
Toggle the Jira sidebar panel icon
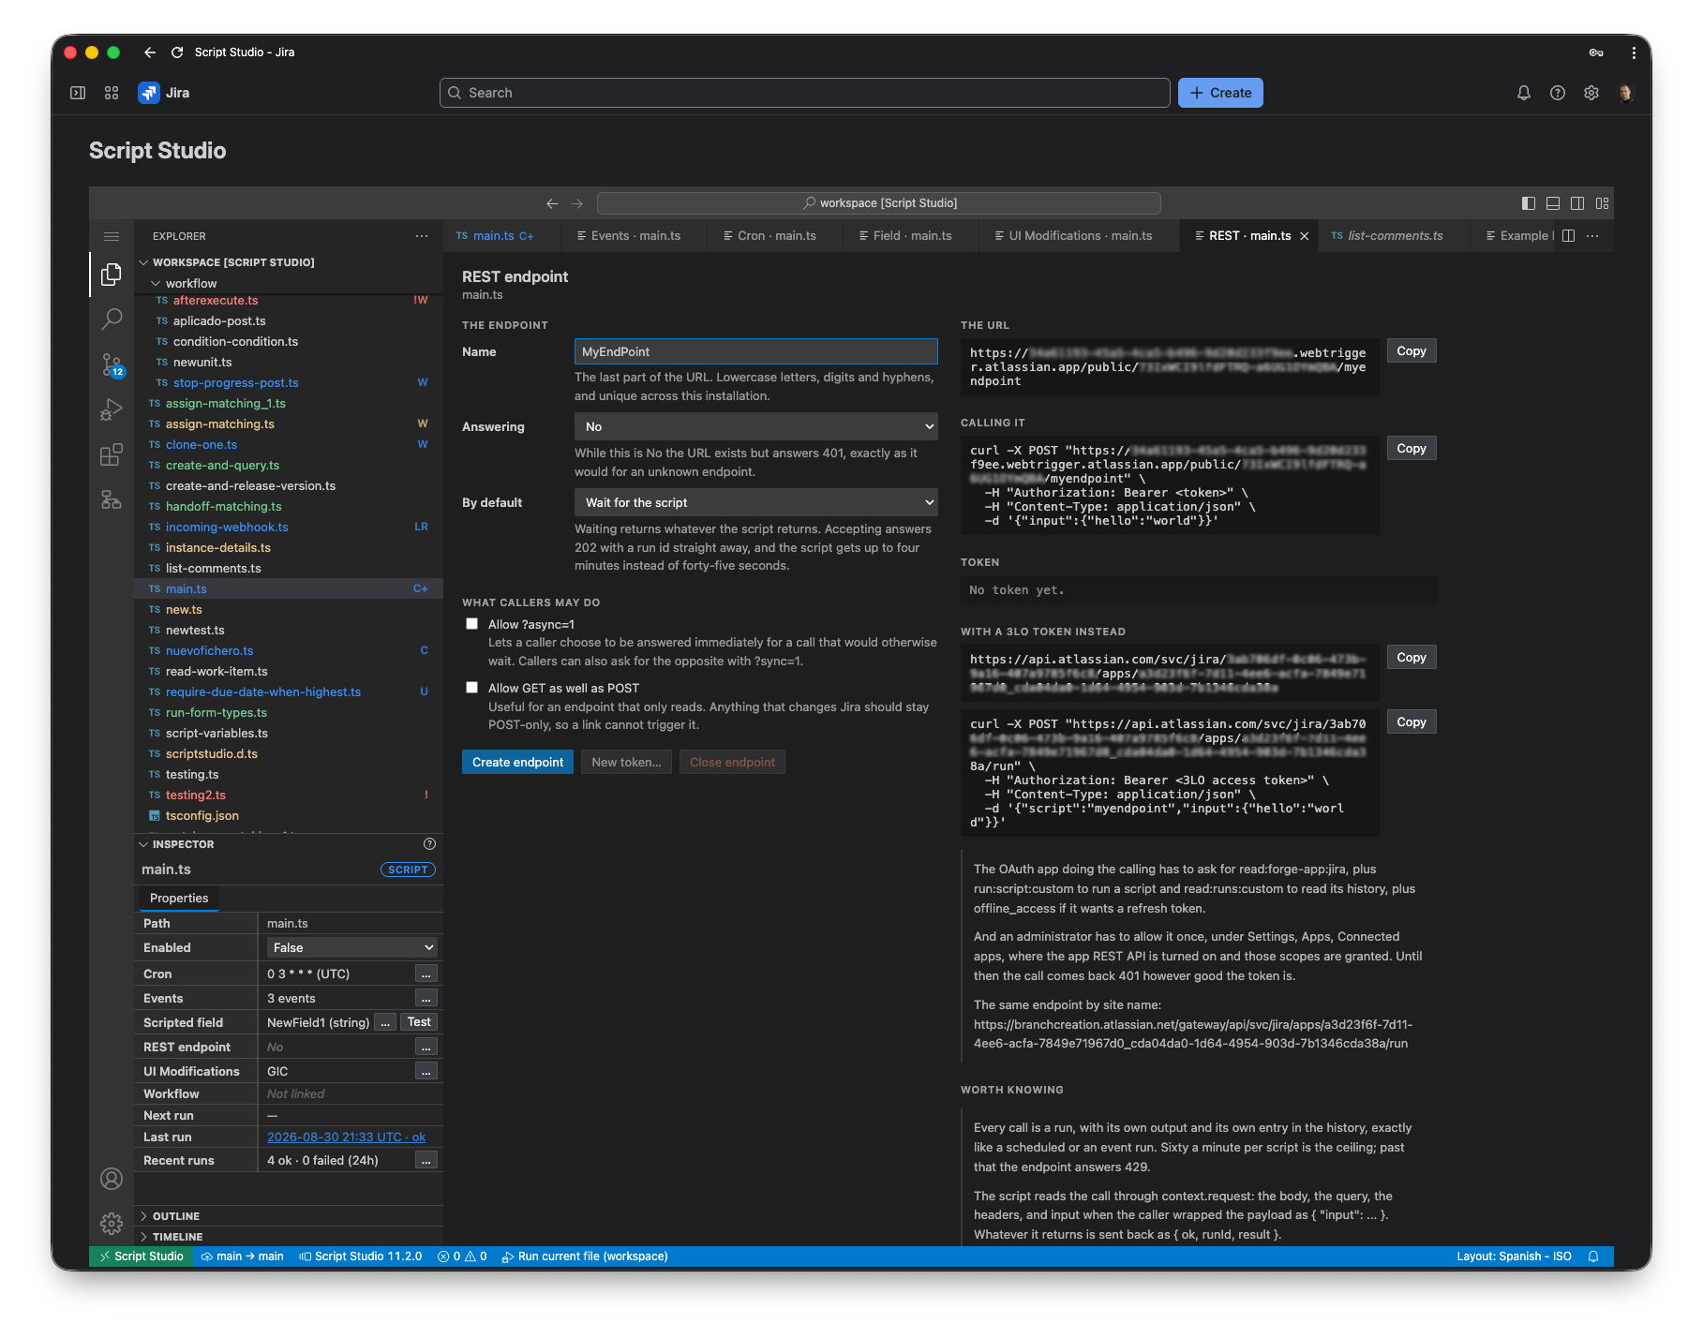coord(78,93)
